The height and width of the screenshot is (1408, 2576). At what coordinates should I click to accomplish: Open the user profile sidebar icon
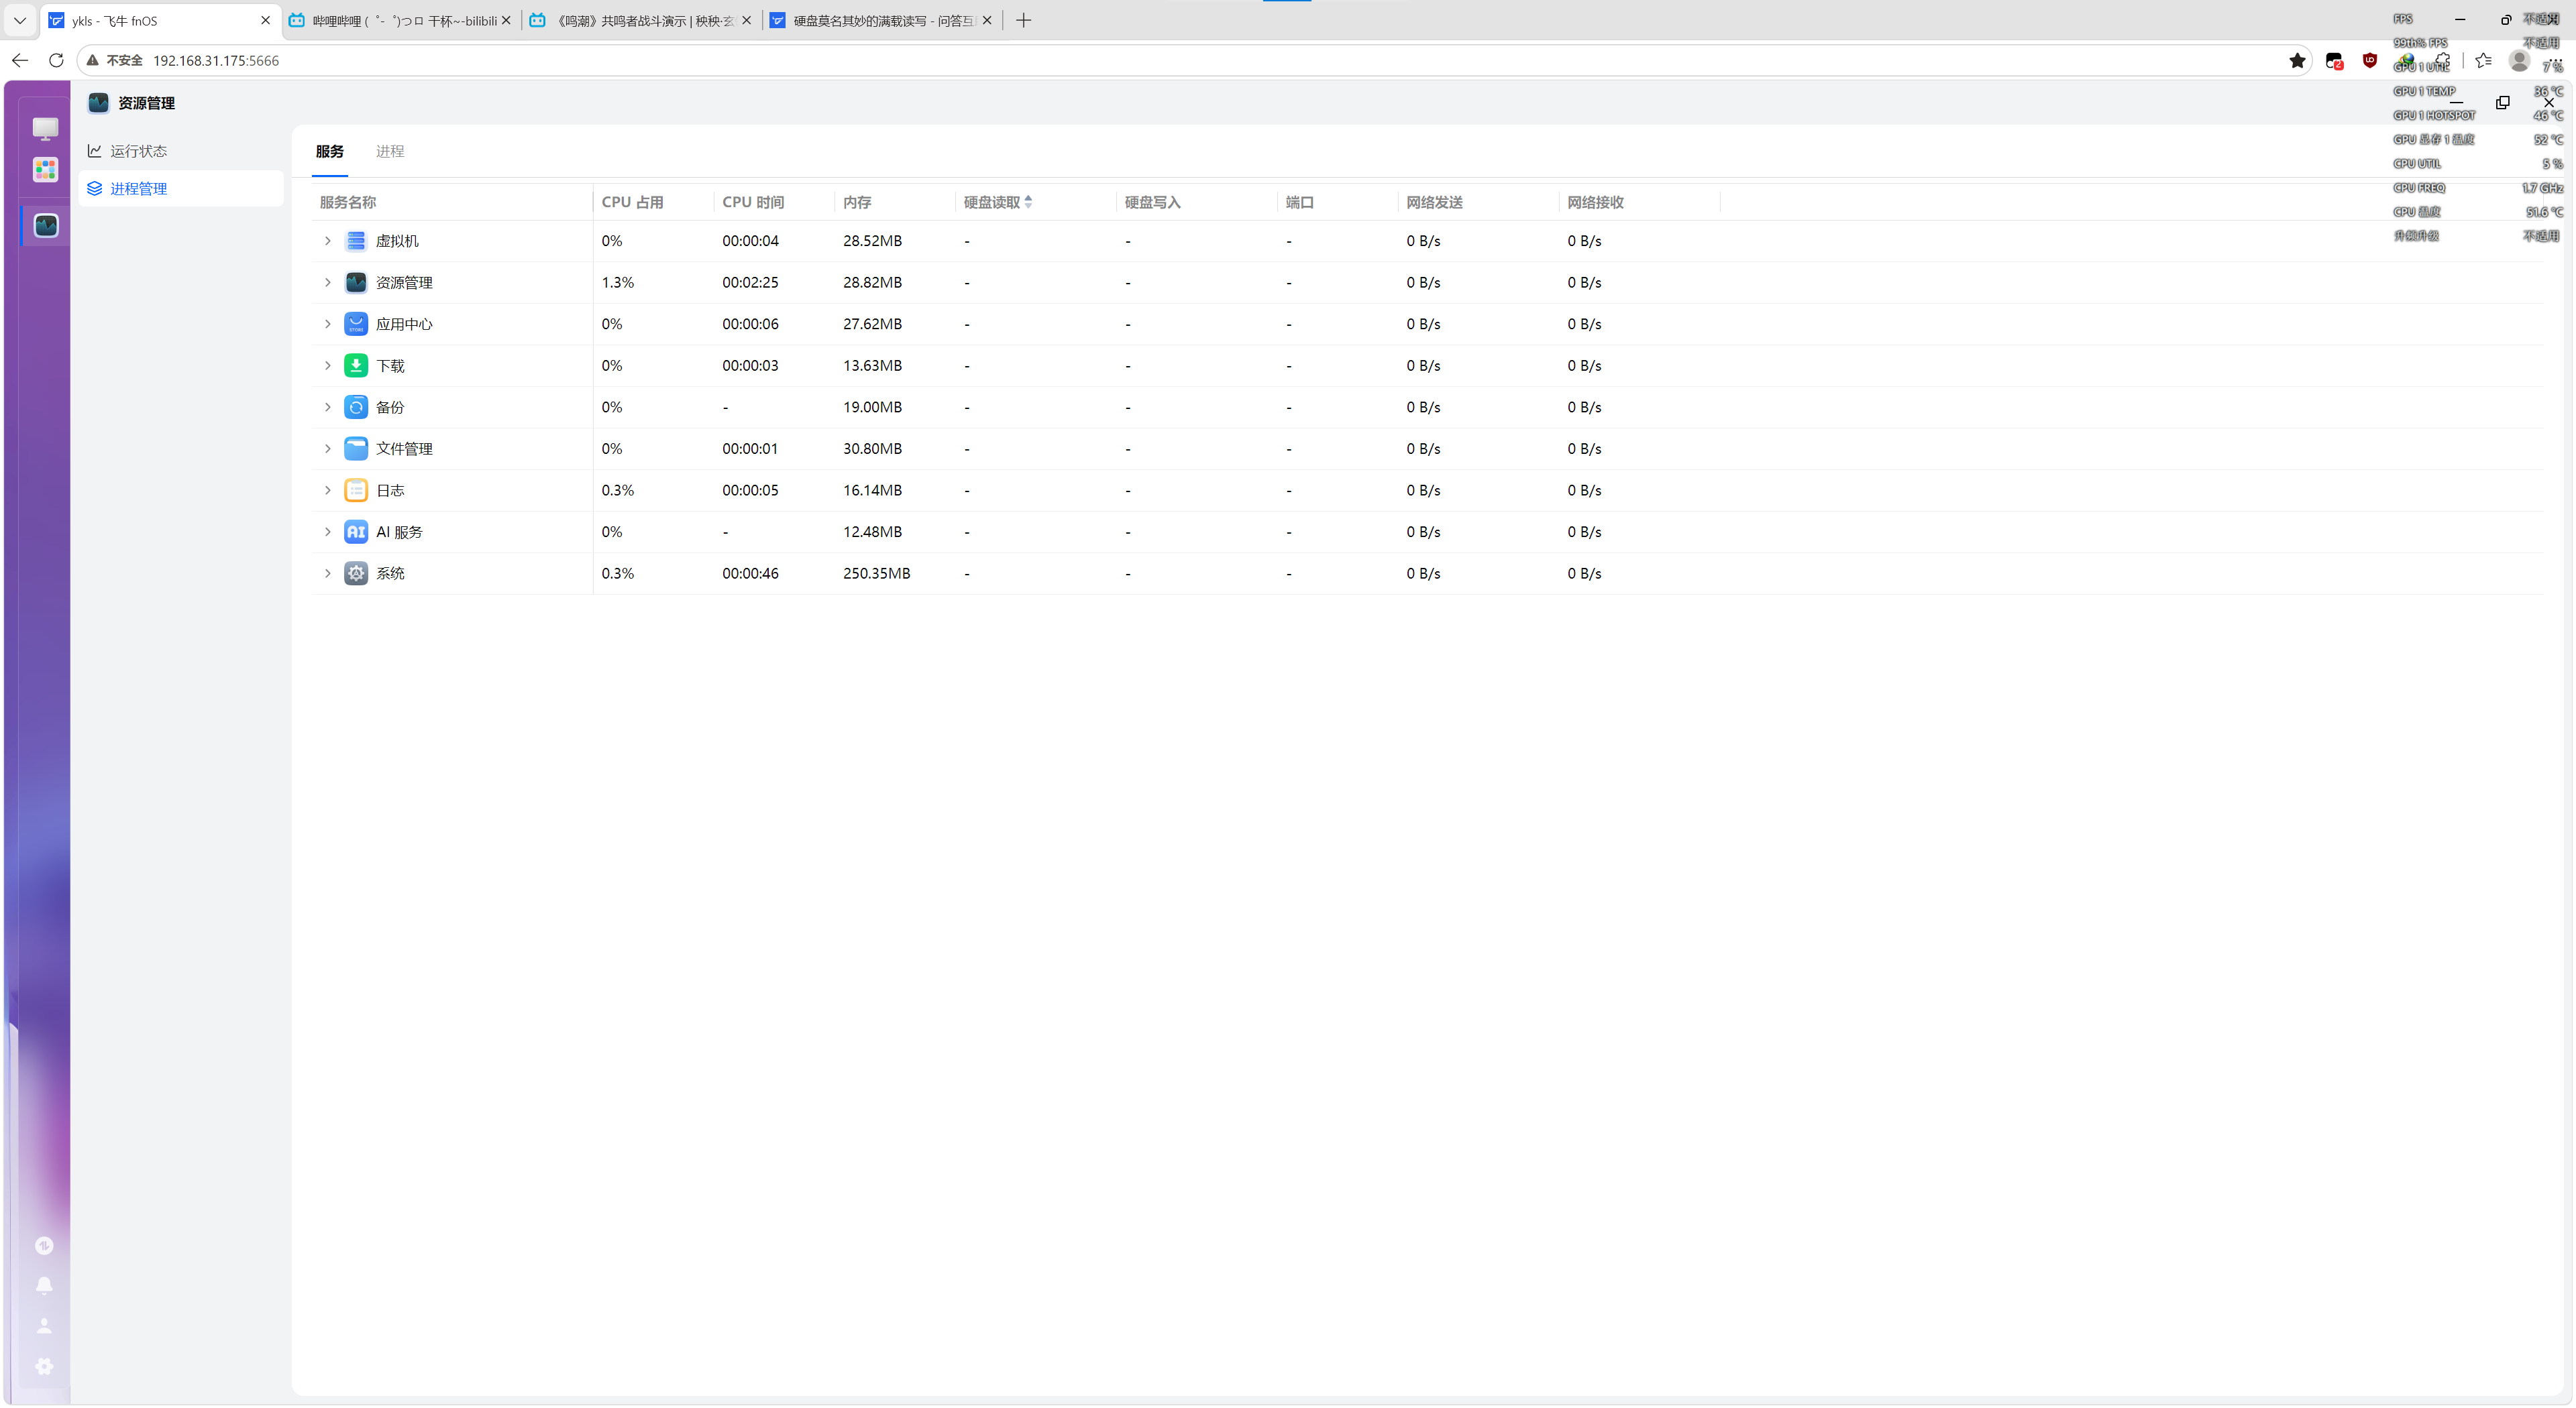44,1325
